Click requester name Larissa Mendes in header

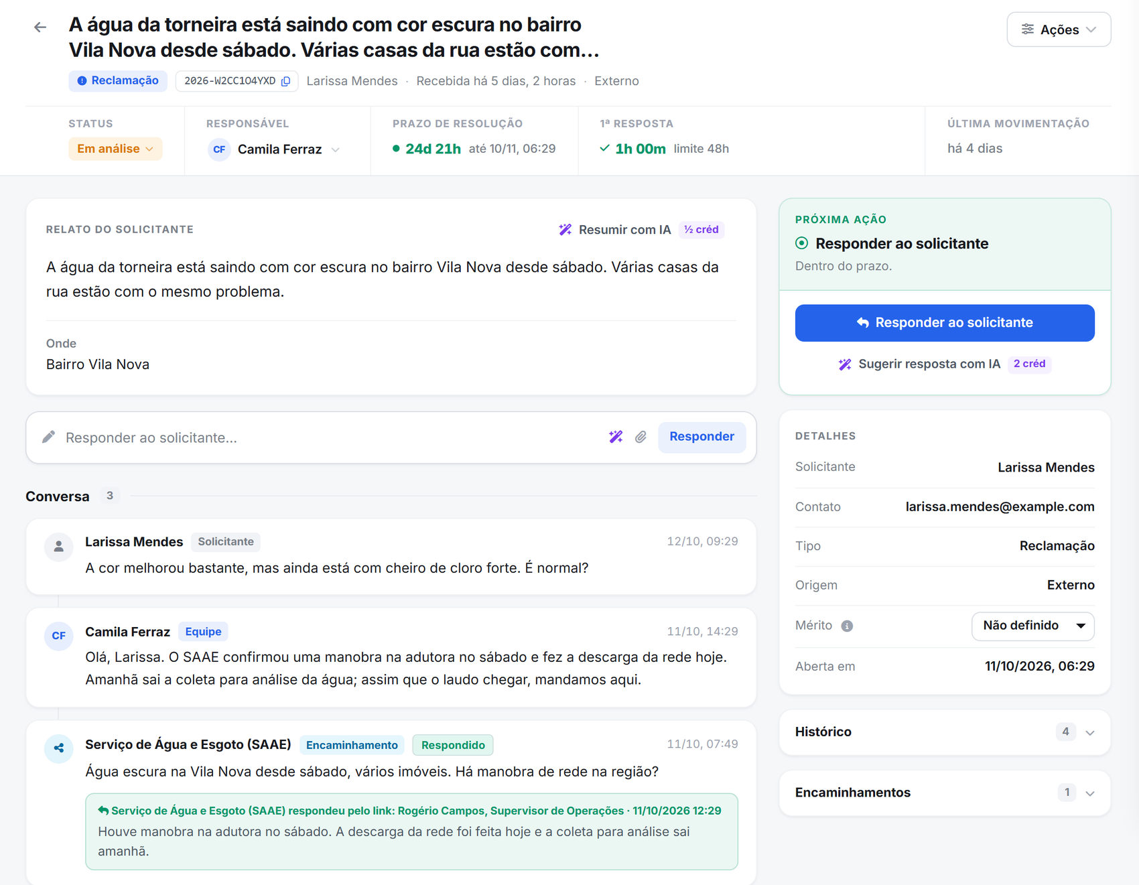[352, 81]
